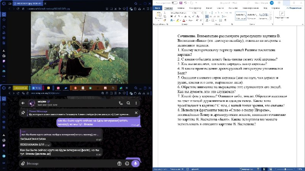Click the microphone voice message button
Screen dimensions: 305x171
(x=136, y=163)
